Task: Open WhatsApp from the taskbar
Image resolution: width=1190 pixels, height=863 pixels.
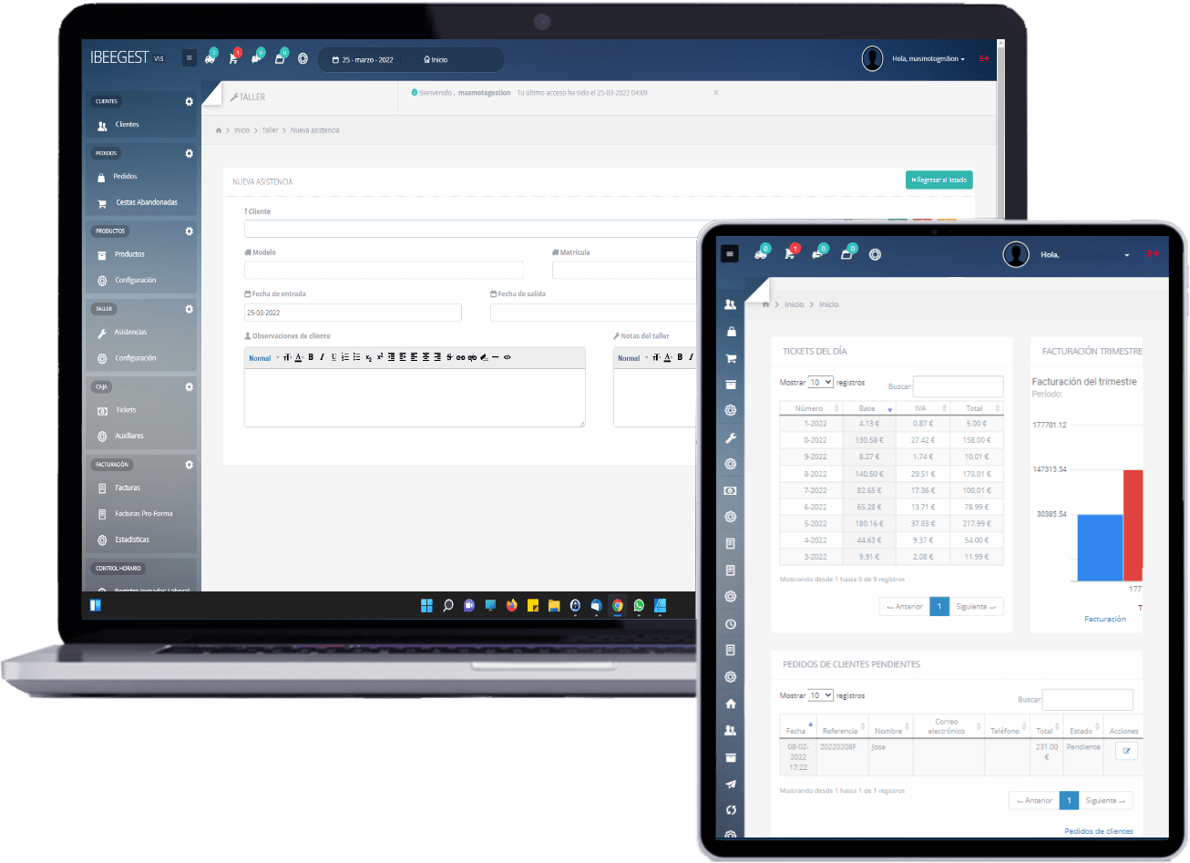Action: pos(639,605)
